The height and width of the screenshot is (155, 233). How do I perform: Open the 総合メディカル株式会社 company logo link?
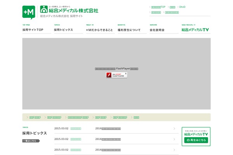point(69,9)
